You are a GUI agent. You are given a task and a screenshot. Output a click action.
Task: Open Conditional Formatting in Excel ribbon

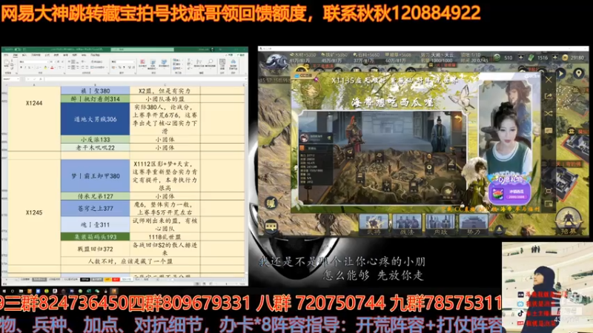[142, 64]
